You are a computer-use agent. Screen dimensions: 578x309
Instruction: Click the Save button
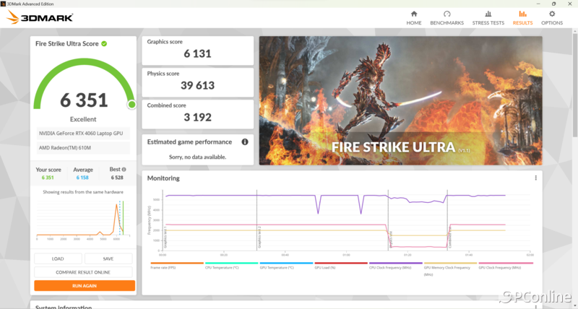click(x=108, y=258)
